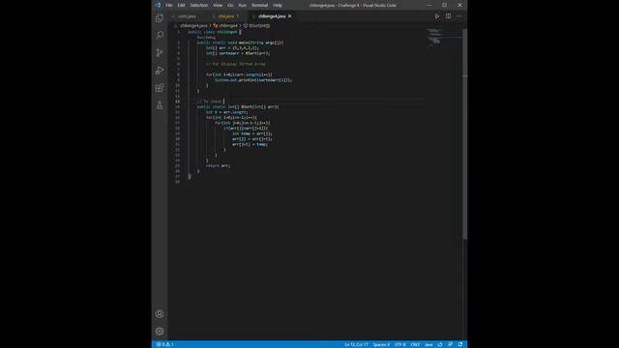Open the File menu
This screenshot has height=348, width=619.
coord(169,5)
